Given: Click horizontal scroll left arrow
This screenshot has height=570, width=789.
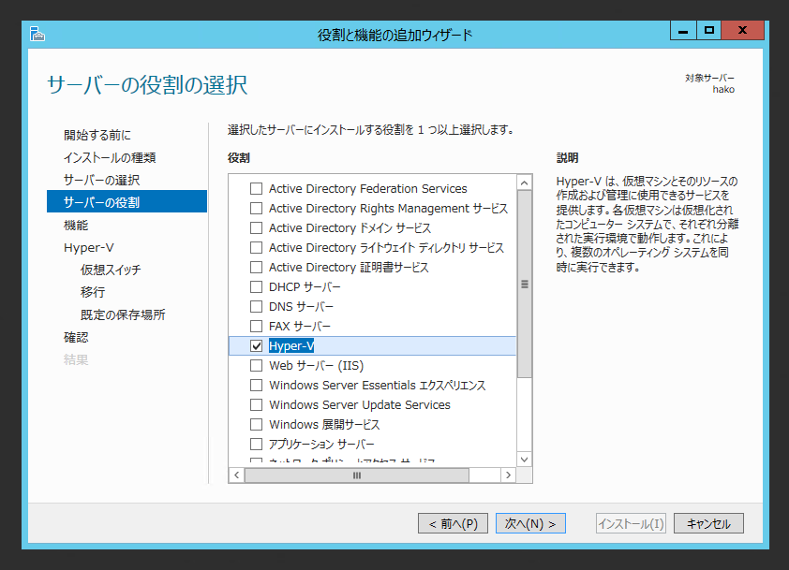Looking at the screenshot, I should [236, 475].
